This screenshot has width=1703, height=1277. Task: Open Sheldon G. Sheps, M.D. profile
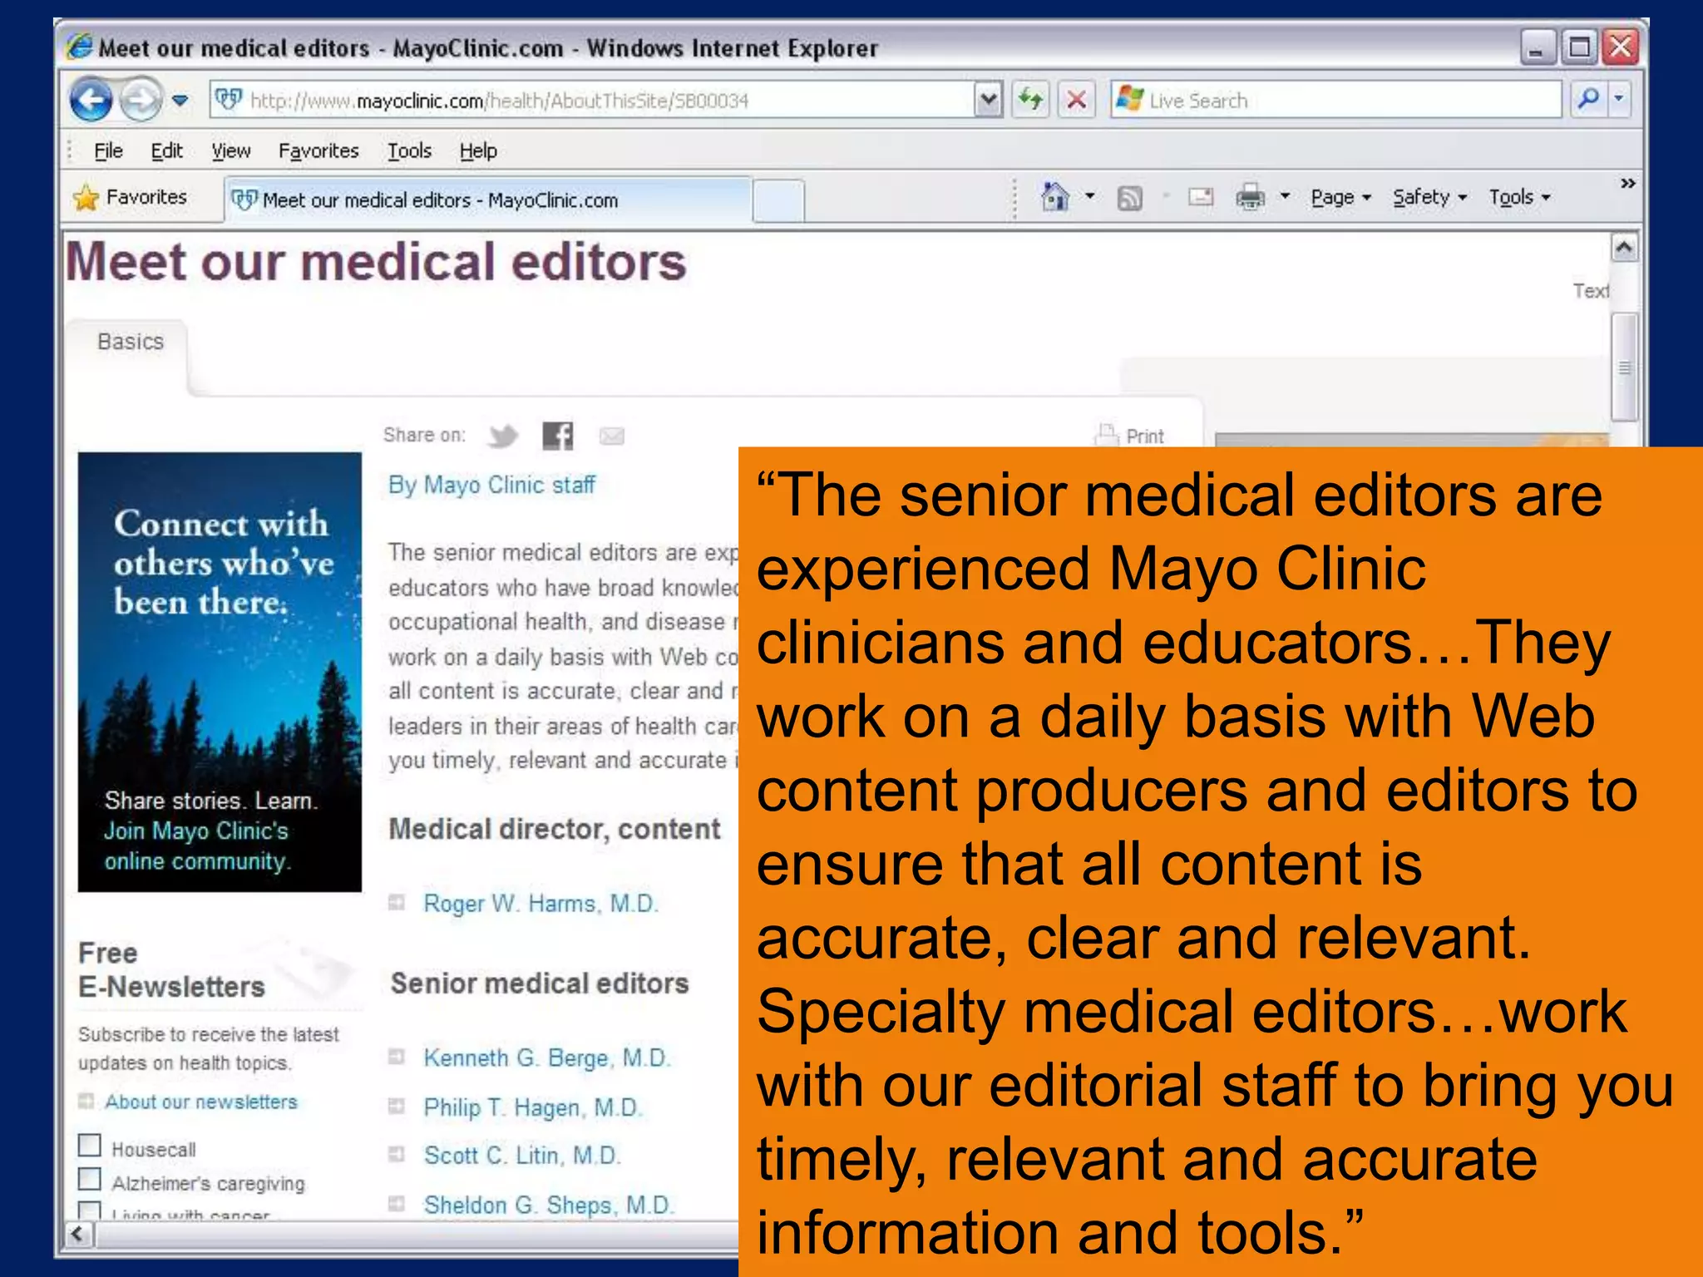pyautogui.click(x=548, y=1205)
